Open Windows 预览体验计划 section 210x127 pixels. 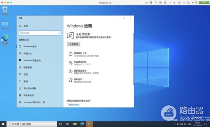pyautogui.click(x=40, y=102)
